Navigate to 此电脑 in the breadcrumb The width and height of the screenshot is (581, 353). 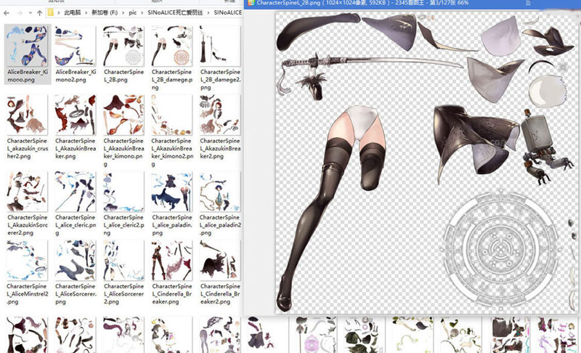click(x=72, y=12)
